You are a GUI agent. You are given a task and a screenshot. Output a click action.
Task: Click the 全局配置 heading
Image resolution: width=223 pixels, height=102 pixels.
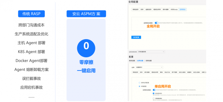pos(133,2)
